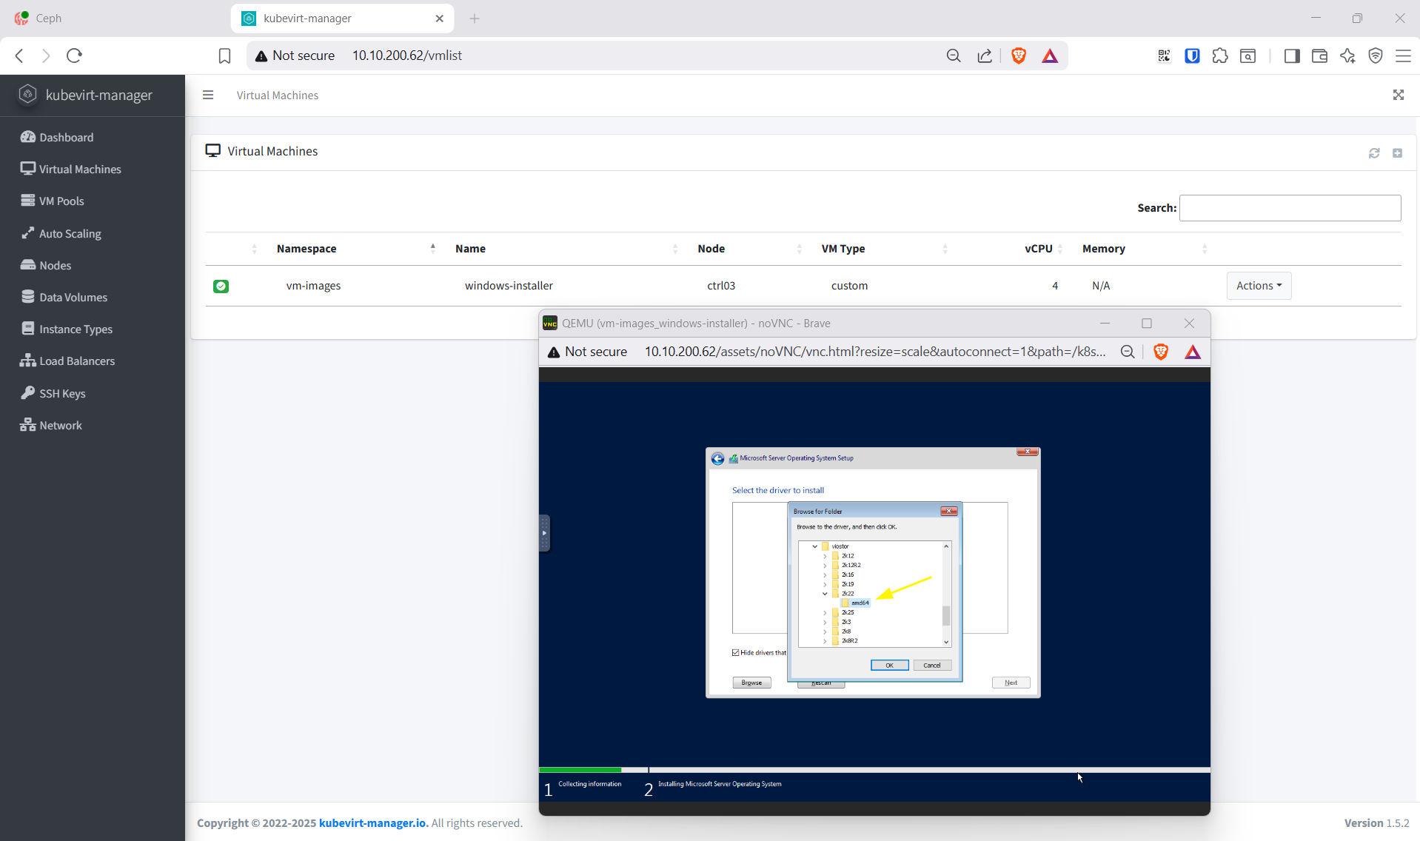Open Brave Shields in main browser
The width and height of the screenshot is (1420, 841).
tap(1019, 56)
